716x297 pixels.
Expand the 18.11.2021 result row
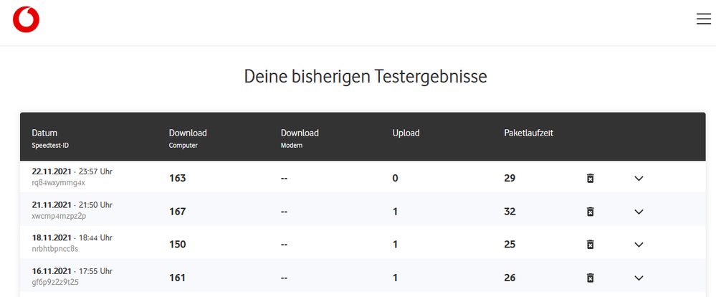tap(639, 245)
